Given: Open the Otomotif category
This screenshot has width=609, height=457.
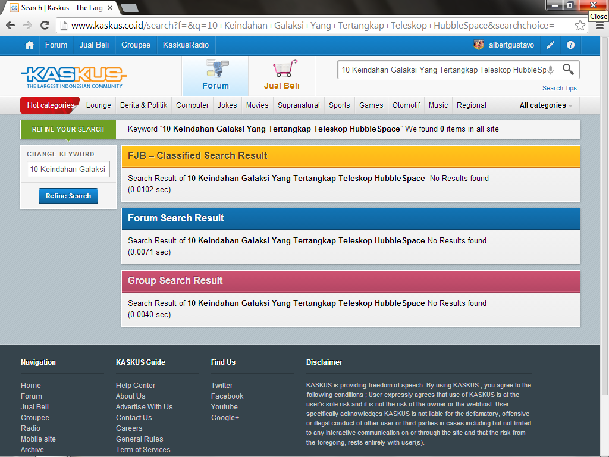Looking at the screenshot, I should (x=406, y=105).
